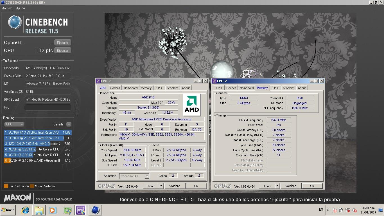
Task: Select ranking row 3, AMD Opteron 7.95
Action: point(38,144)
